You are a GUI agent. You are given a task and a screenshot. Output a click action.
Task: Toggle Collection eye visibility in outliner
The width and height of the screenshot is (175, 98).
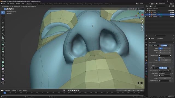point(171,11)
